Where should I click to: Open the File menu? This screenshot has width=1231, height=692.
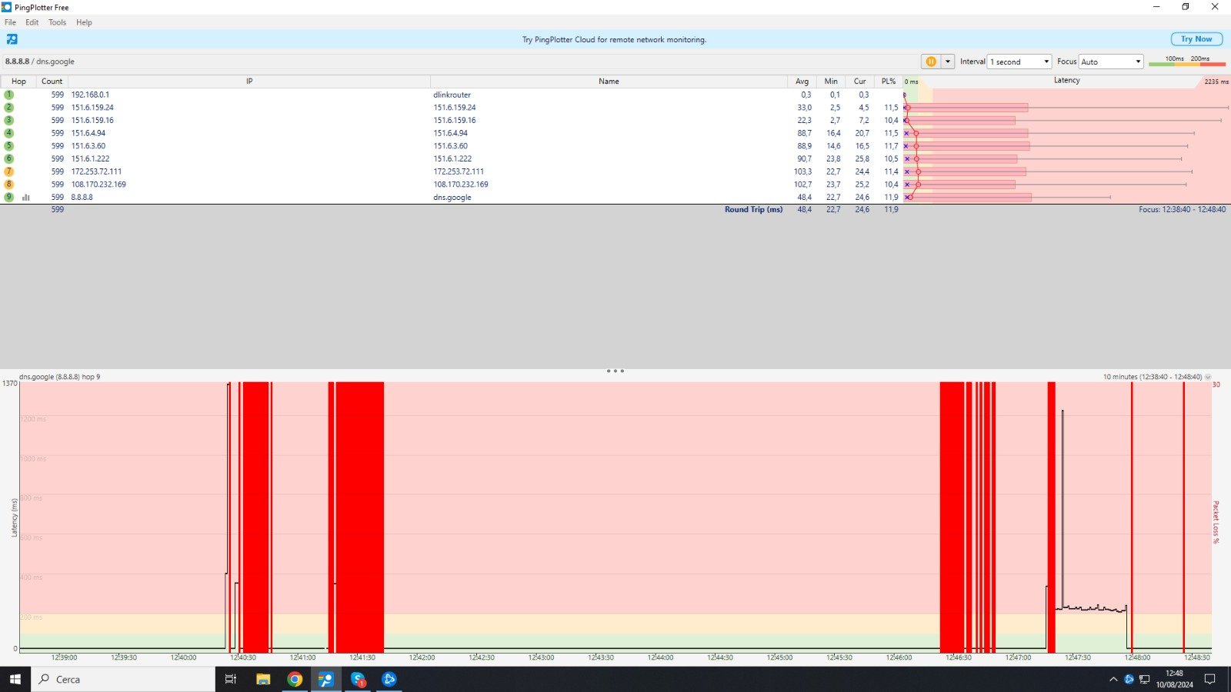click(10, 22)
